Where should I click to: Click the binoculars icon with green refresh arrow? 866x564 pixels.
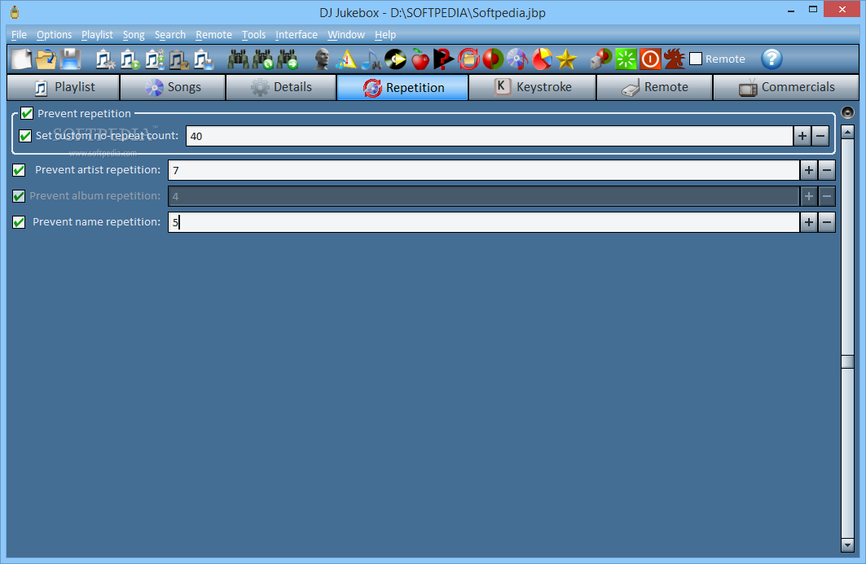[263, 59]
